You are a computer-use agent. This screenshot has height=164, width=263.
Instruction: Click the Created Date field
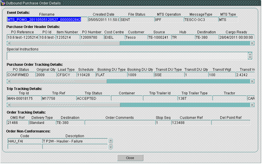pos(104,20)
